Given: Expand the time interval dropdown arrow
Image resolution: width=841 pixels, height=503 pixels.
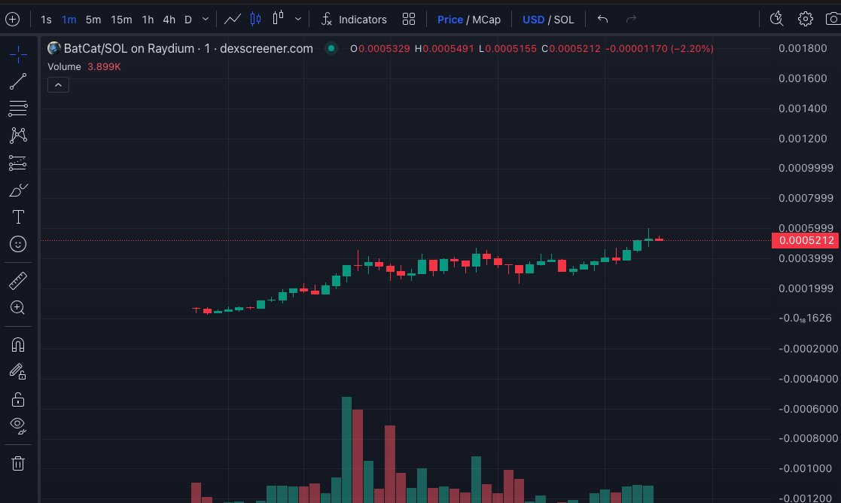Looking at the screenshot, I should pyautogui.click(x=206, y=20).
